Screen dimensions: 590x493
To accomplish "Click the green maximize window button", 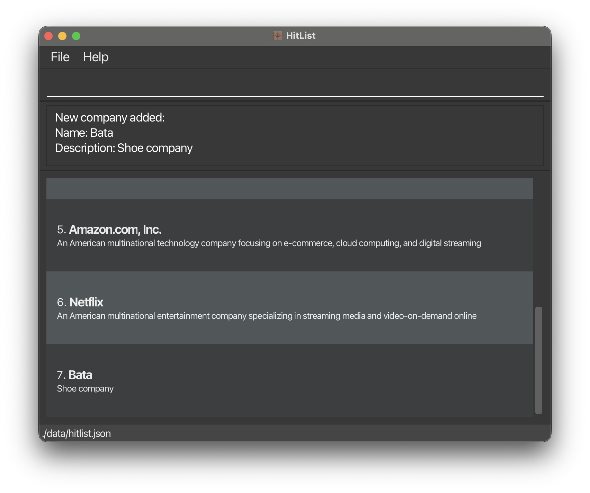I will (76, 36).
